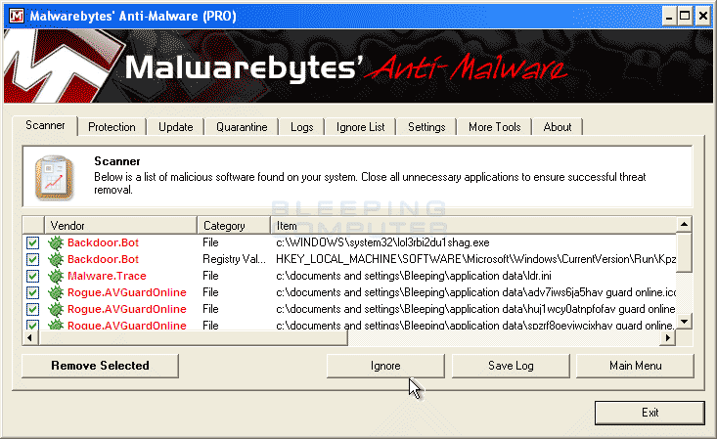Close the Malwarebytes window
717x439 pixels.
click(x=702, y=17)
